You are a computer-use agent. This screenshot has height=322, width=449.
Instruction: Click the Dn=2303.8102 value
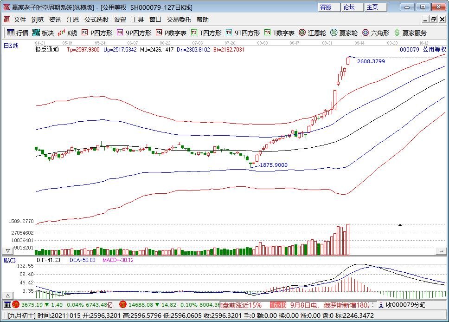tap(193, 50)
